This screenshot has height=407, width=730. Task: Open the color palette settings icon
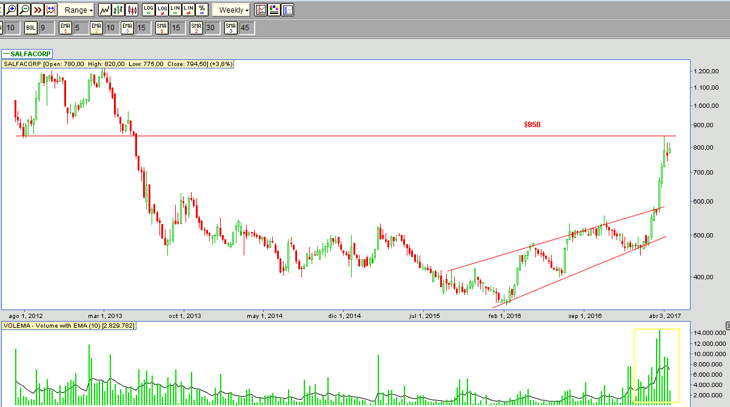pos(274,10)
